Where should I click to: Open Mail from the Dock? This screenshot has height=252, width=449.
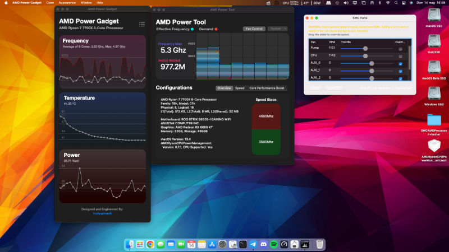point(171,244)
